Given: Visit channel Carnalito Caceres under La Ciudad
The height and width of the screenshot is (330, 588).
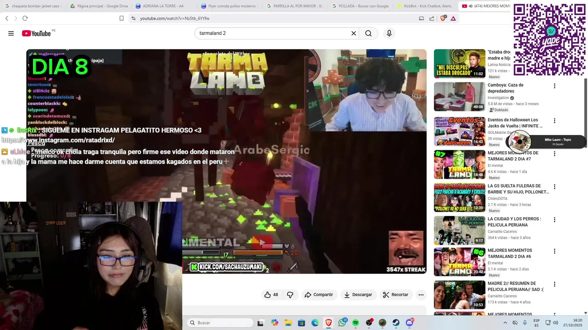Looking at the screenshot, I should (502, 231).
